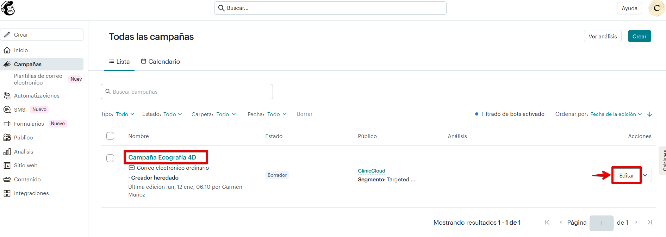Click the Inicio home icon

click(x=7, y=50)
